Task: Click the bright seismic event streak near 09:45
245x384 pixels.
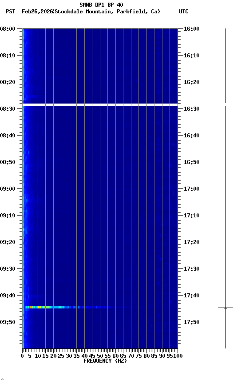Action: pyautogui.click(x=68, y=307)
